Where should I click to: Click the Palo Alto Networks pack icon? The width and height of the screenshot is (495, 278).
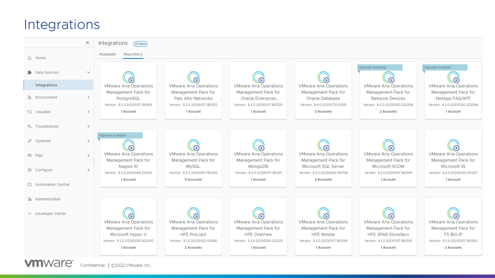pyautogui.click(x=193, y=77)
